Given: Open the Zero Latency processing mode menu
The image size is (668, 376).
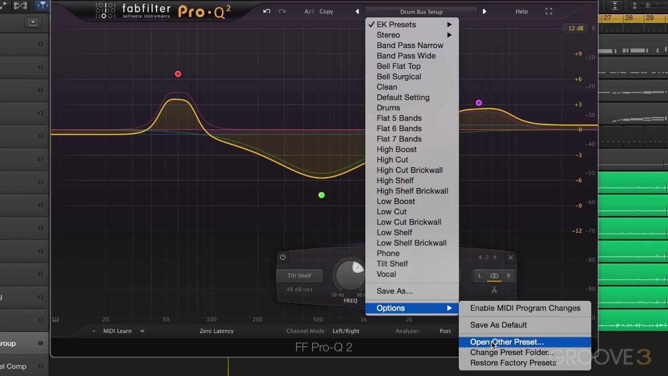Looking at the screenshot, I should point(217,331).
